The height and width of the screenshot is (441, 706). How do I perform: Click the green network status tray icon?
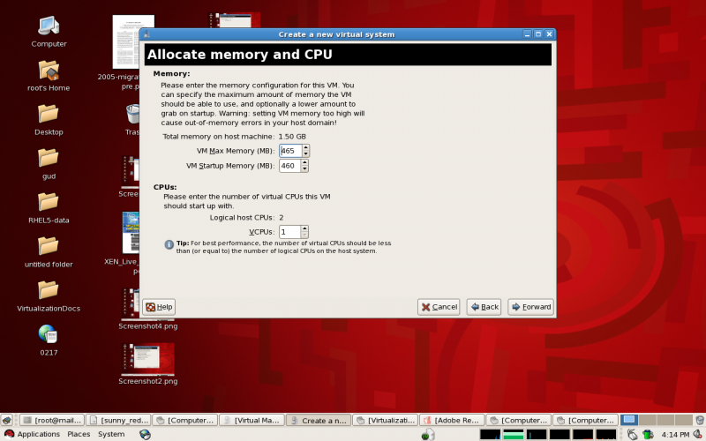[x=648, y=434]
